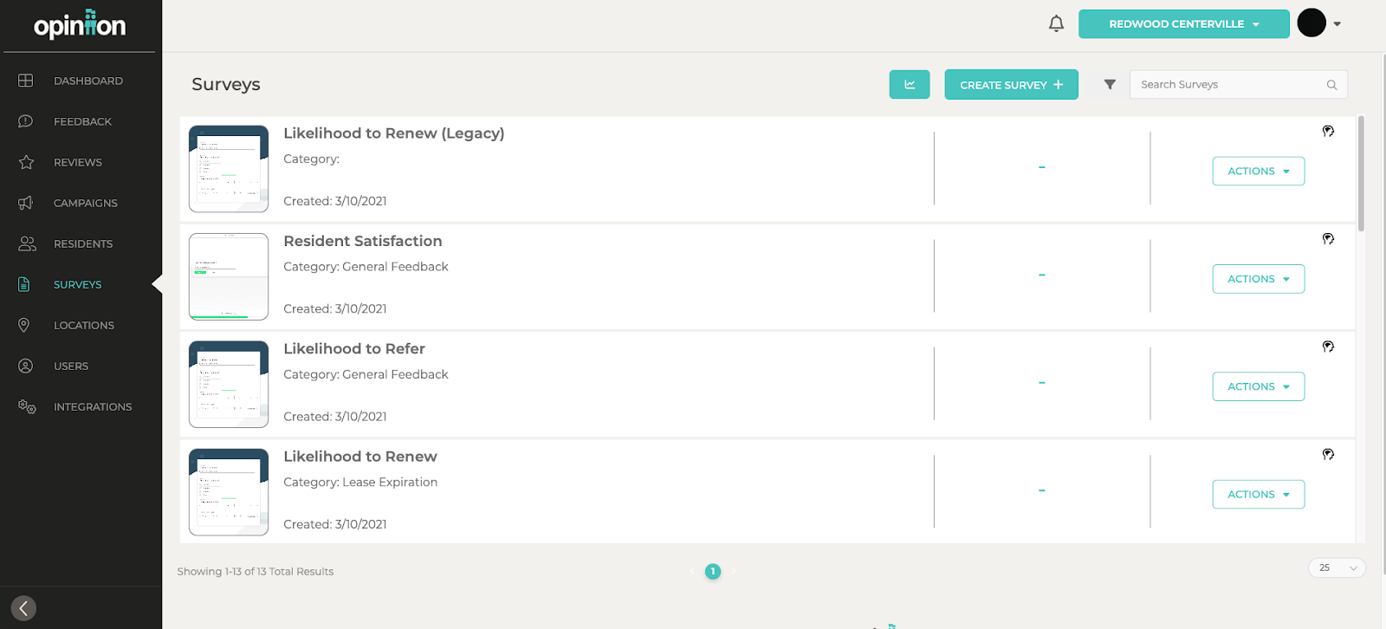This screenshot has width=1386, height=629.
Task: Click the Showing 1-13 of 13 Total Results text
Action: tap(256, 571)
